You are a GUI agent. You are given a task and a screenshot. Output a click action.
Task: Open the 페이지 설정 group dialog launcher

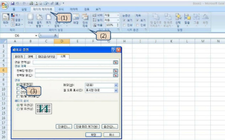click(x=89, y=30)
